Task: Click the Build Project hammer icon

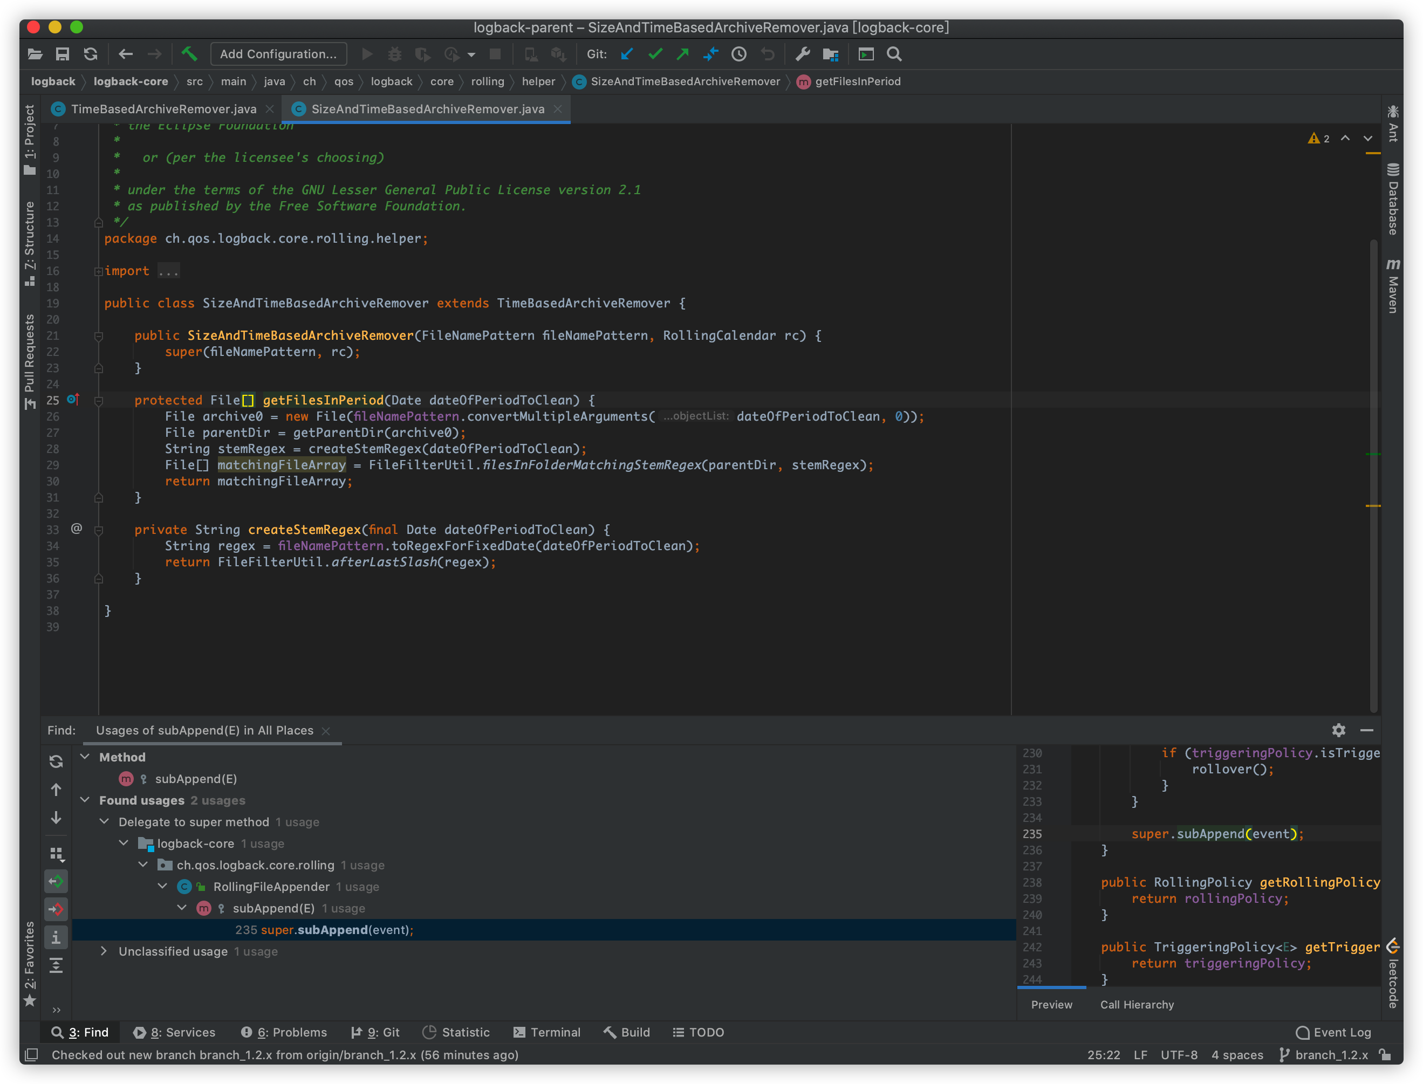Action: pyautogui.click(x=189, y=54)
